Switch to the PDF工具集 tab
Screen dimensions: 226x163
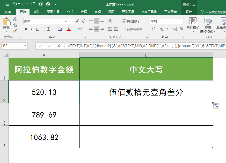(149, 12)
